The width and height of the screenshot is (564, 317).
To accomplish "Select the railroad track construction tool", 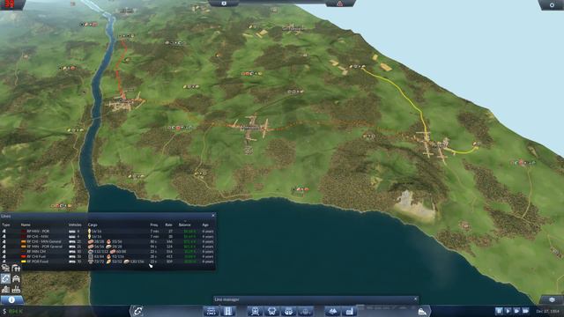I will click(211, 311).
